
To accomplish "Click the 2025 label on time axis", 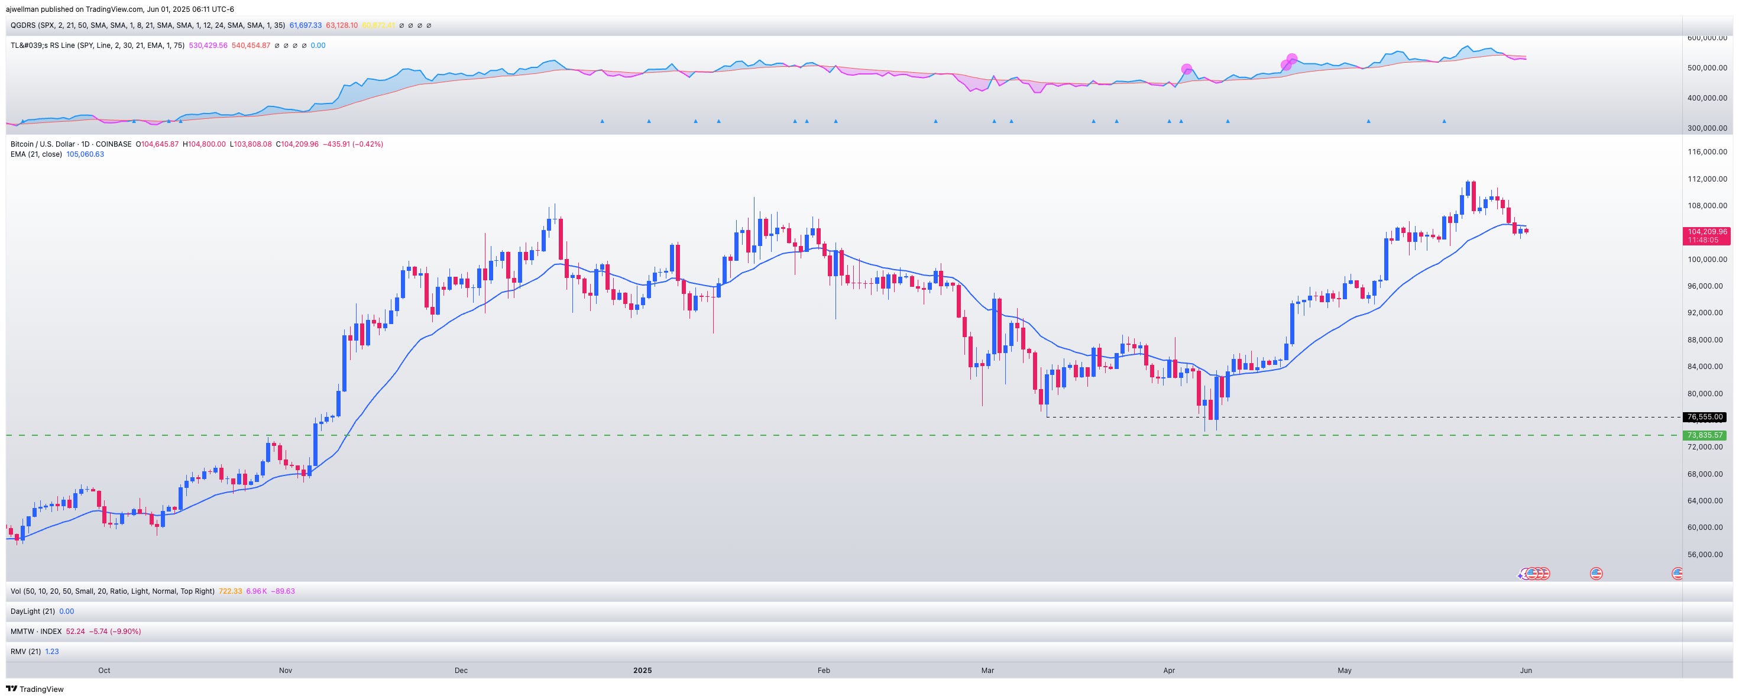I will point(642,671).
